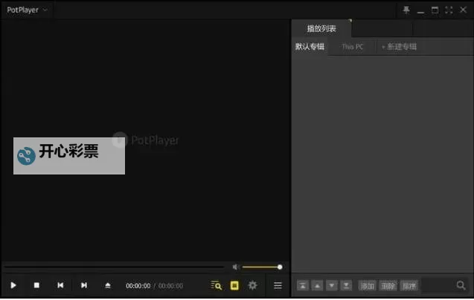Image resolution: width=474 pixels, height=300 pixels.
Task: Open the settings gear in the control bar
Action: 252,285
